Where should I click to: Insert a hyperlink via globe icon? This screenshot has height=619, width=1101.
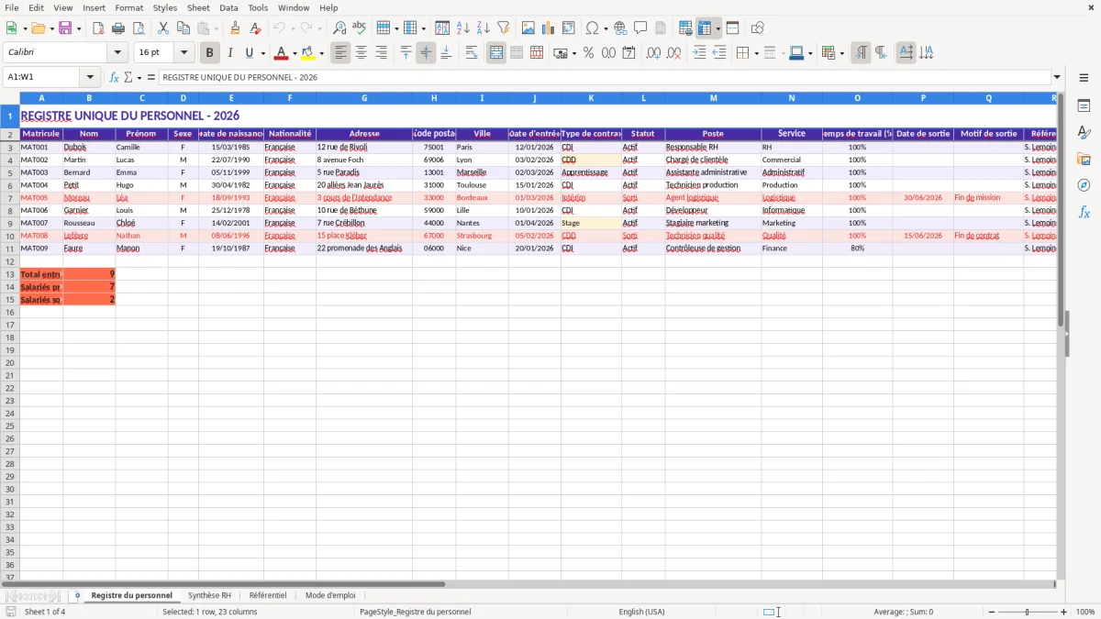click(620, 28)
